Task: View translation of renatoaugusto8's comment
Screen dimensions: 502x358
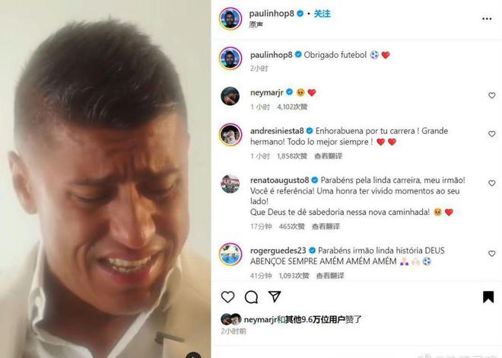Action: click(x=326, y=226)
